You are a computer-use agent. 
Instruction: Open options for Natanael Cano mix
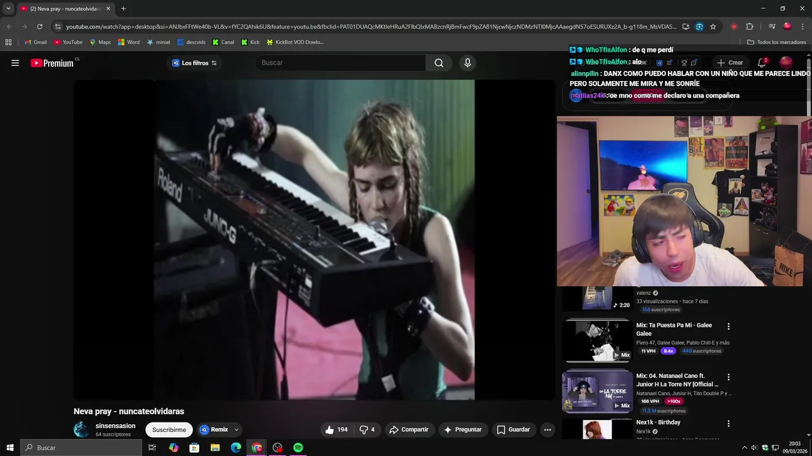tap(728, 377)
